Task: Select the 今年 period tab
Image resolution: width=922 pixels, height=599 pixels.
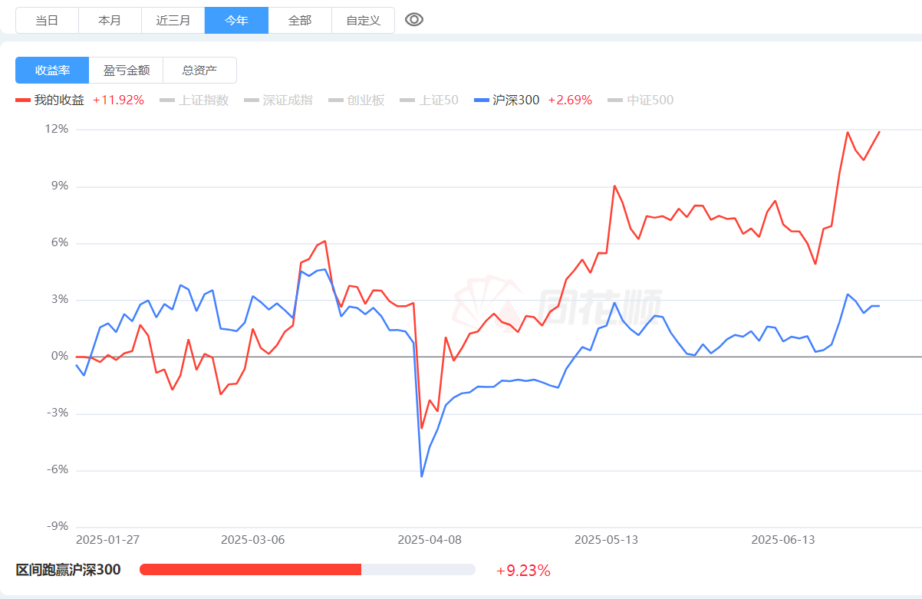Action: pyautogui.click(x=236, y=21)
